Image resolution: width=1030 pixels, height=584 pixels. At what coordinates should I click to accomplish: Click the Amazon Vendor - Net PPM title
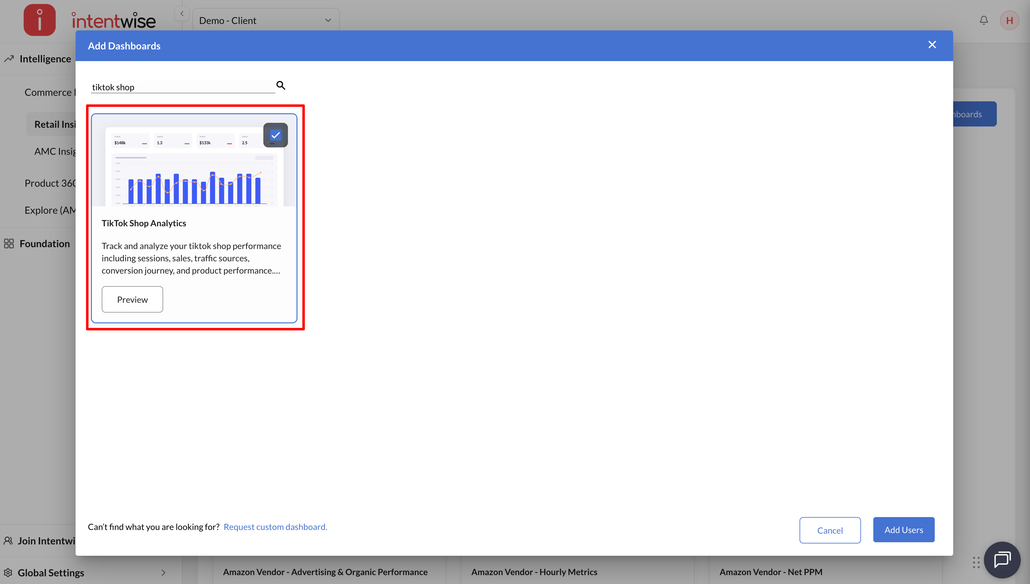coord(771,572)
